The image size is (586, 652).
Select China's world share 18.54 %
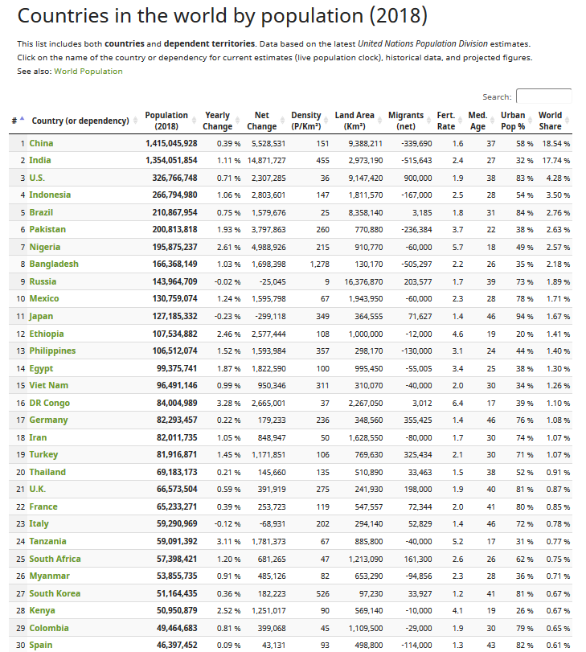point(556,143)
